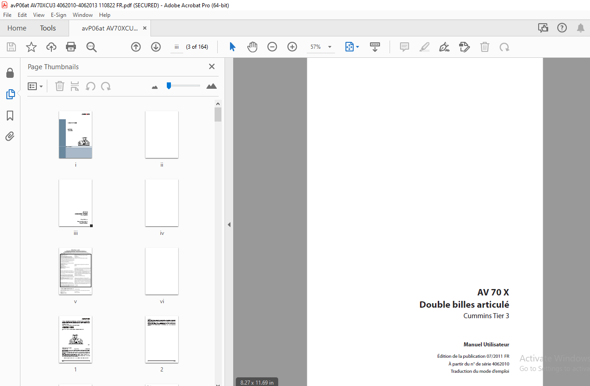Print the file with the printer icon
This screenshot has height=386, width=590.
coord(71,47)
